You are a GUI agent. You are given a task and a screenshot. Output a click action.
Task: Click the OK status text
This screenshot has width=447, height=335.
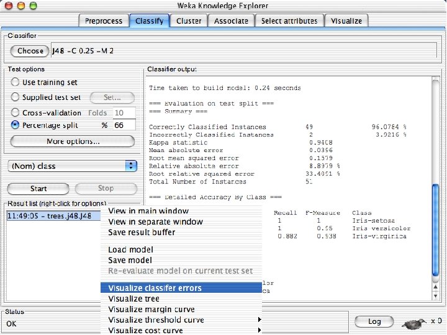tap(11, 324)
